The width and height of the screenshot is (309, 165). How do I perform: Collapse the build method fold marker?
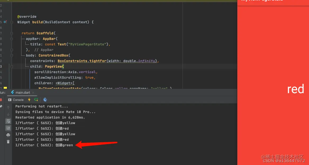tap(12, 22)
